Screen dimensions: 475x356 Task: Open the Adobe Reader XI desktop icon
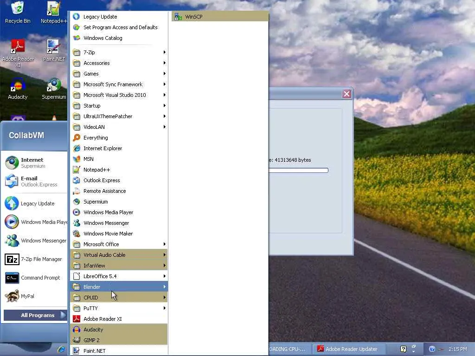coord(18,53)
